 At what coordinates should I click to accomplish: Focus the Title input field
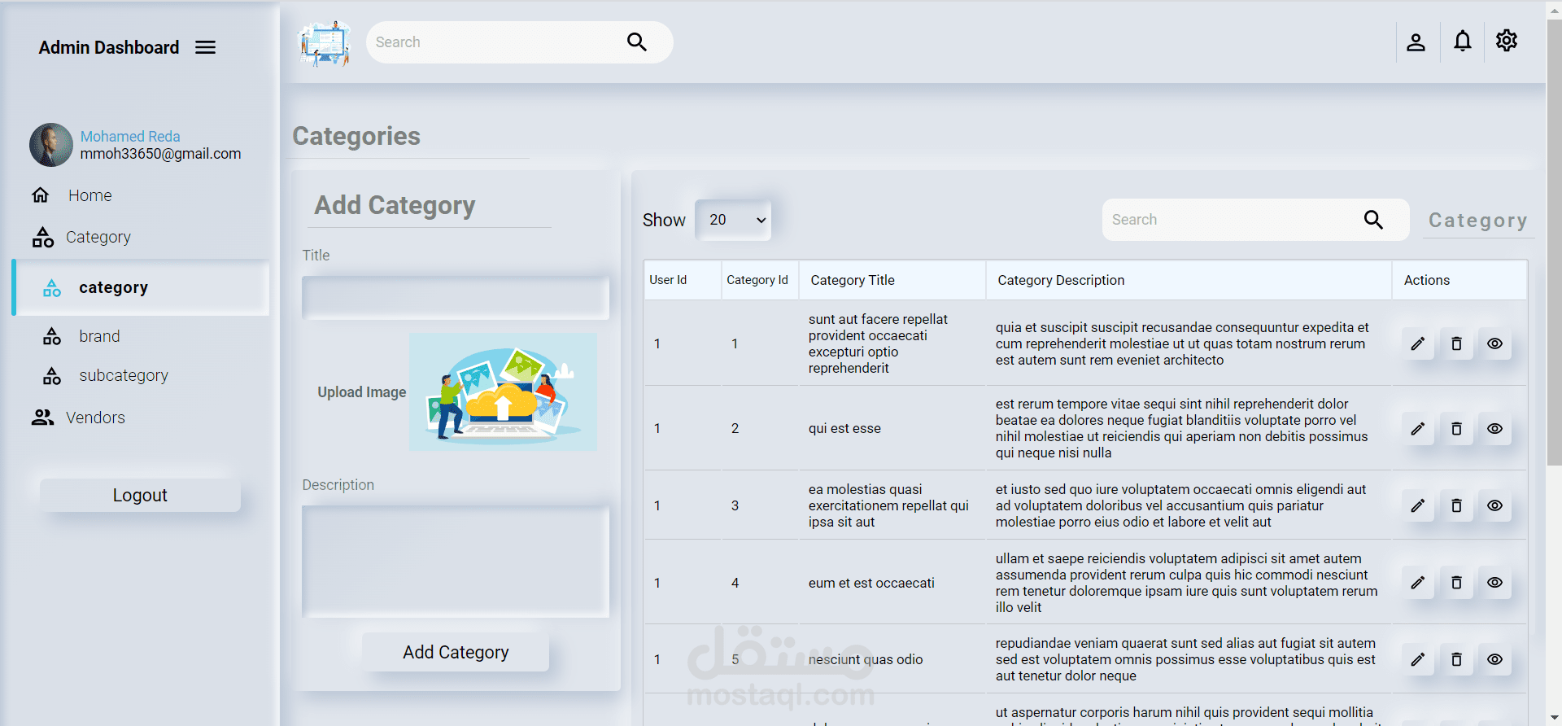point(456,298)
